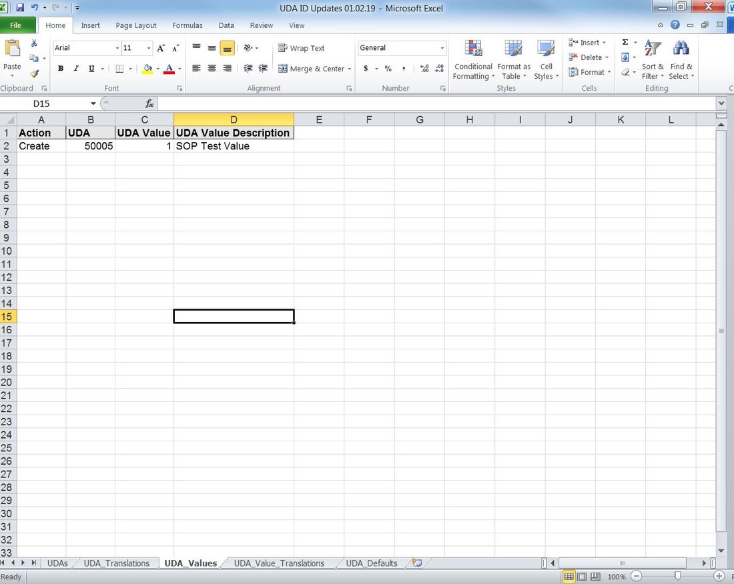
Task: Click Decrease Indent icon
Action: [248, 68]
